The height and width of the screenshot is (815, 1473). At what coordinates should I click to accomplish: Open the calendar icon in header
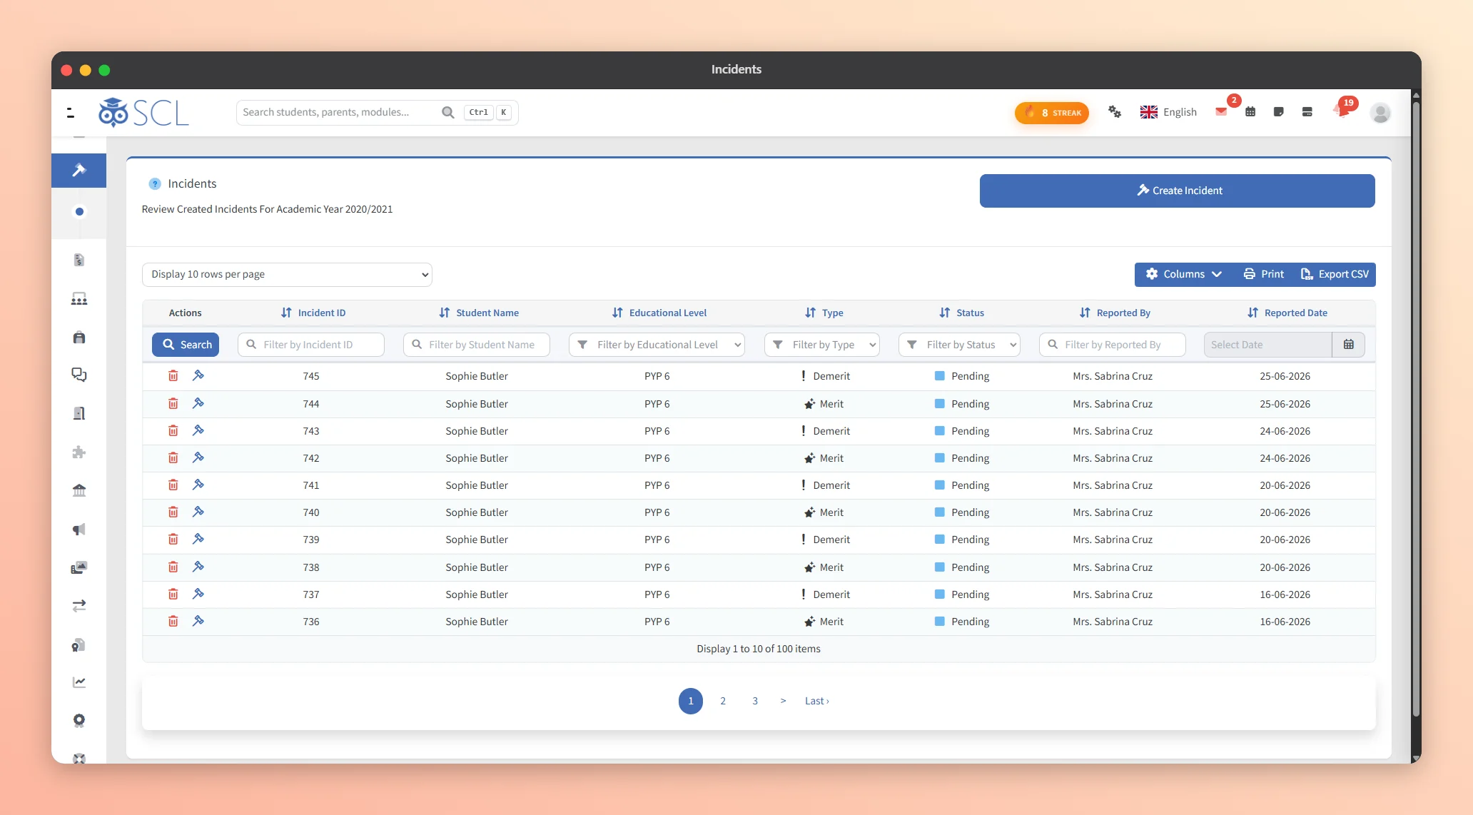pos(1250,112)
